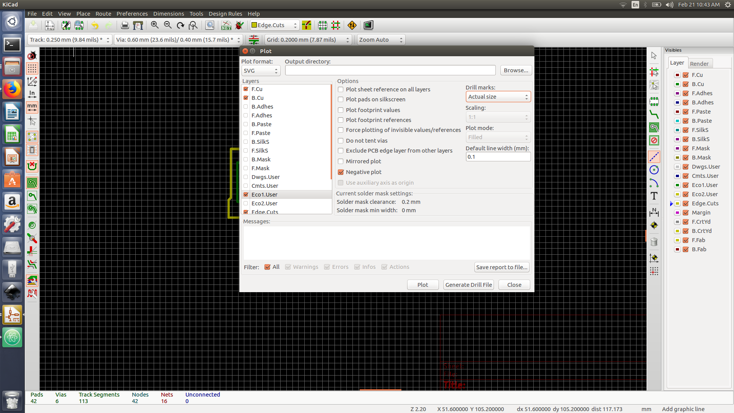Uncheck F.Cu in plot layers list
This screenshot has width=734, height=413.
[246, 89]
